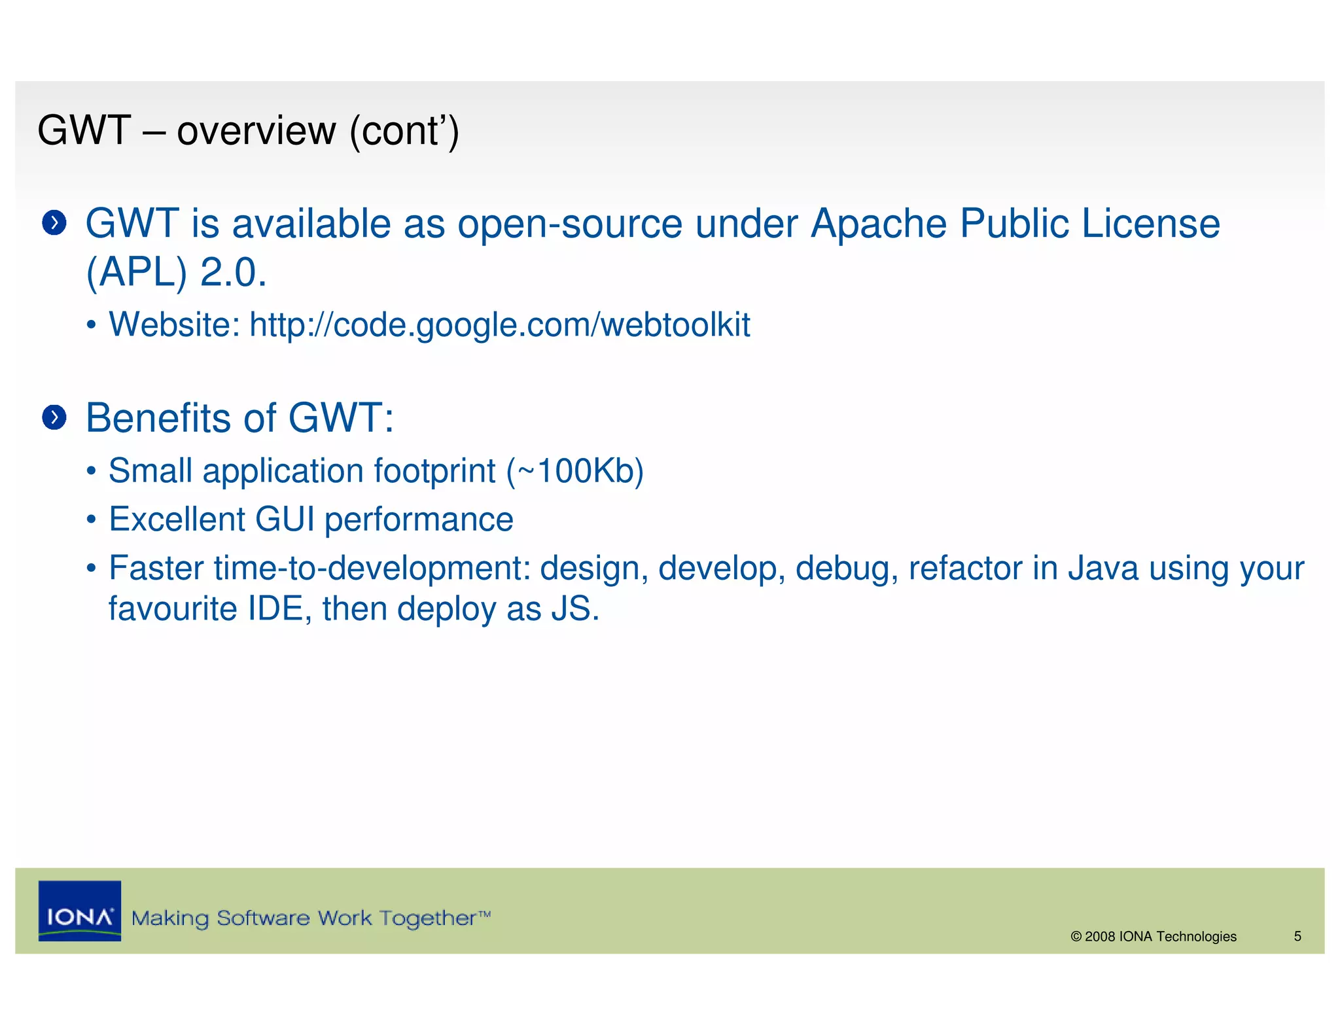This screenshot has height=1035, width=1340.
Task: Open the code.google.com/webtoolkit URL
Action: click(x=499, y=325)
